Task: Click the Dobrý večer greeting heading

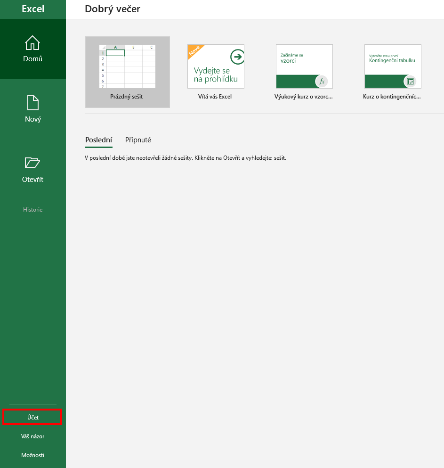Action: pos(113,9)
